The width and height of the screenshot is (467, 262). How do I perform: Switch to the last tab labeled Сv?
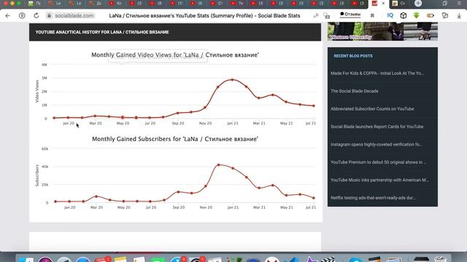[x=399, y=3]
